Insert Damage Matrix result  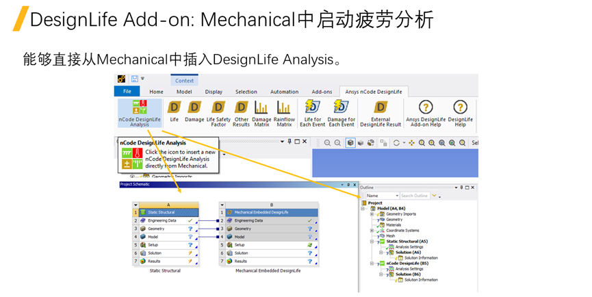(x=261, y=113)
